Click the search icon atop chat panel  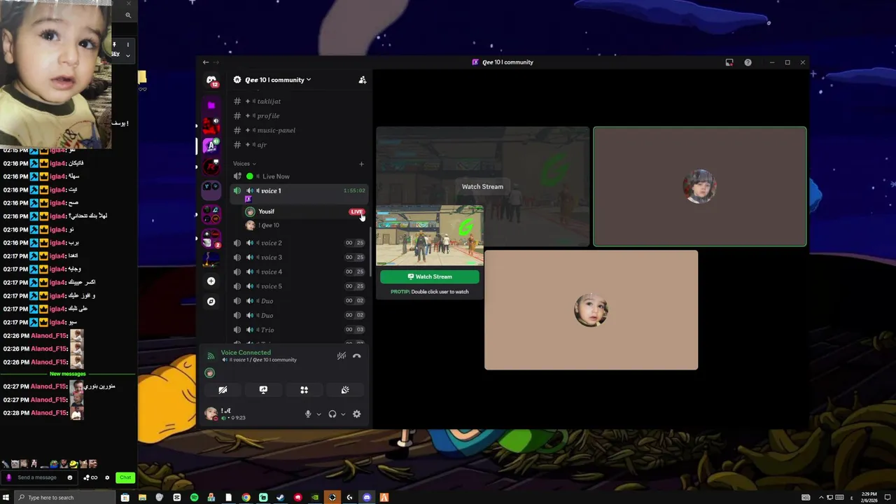[128, 15]
